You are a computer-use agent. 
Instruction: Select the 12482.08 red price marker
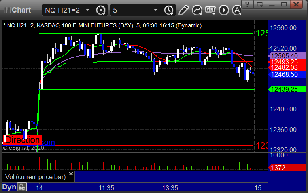click(x=287, y=68)
